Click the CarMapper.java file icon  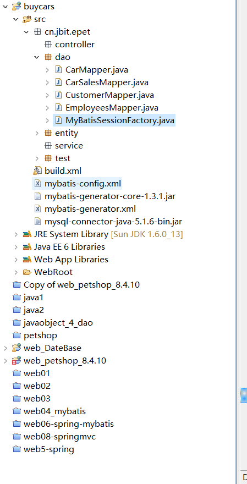tap(58, 70)
